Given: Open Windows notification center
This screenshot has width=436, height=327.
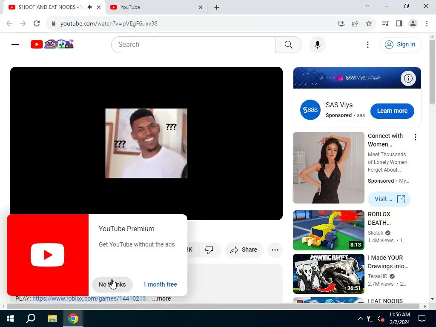Looking at the screenshot, I should [422, 318].
